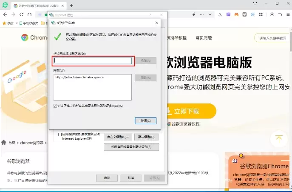Open a new browser tab
Viewport: 292px width, 192px height.
click(x=71, y=6)
